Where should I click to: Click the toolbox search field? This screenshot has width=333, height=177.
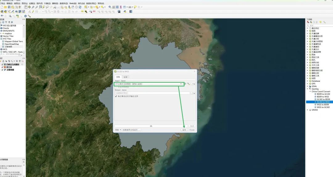319,26
